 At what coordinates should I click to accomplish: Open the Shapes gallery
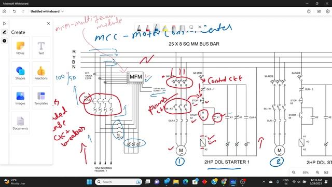pos(20,73)
